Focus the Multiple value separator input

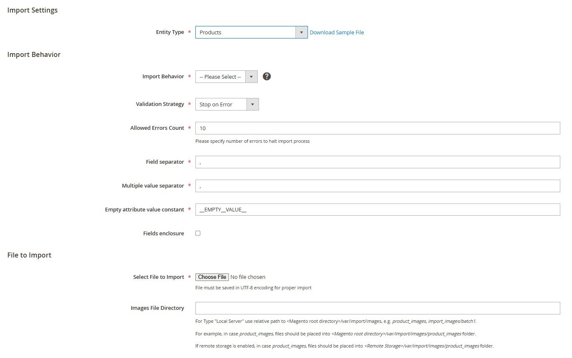tap(377, 186)
